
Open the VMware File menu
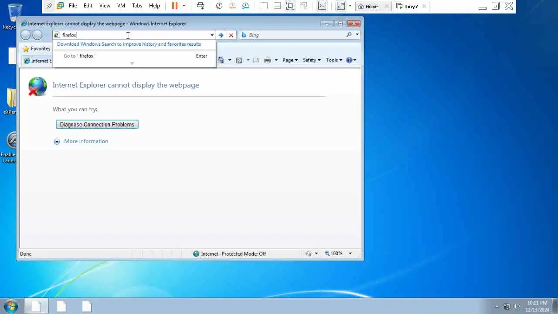pyautogui.click(x=73, y=6)
